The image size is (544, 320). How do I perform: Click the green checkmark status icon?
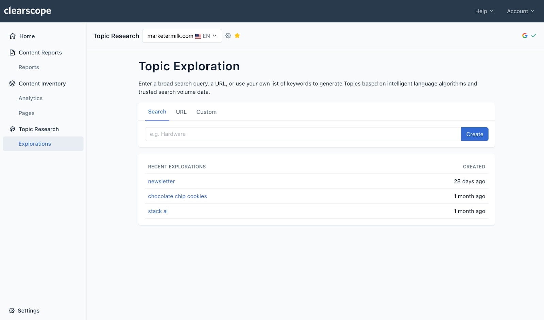534,35
